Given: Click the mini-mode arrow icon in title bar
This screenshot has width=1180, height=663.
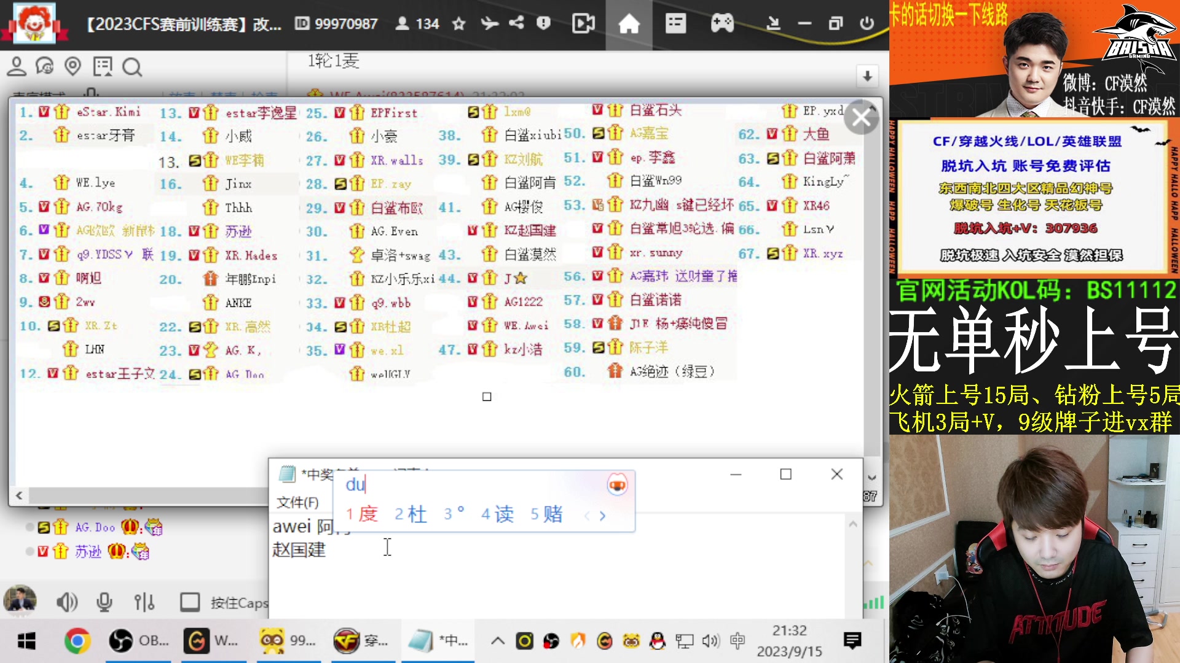Looking at the screenshot, I should [774, 24].
